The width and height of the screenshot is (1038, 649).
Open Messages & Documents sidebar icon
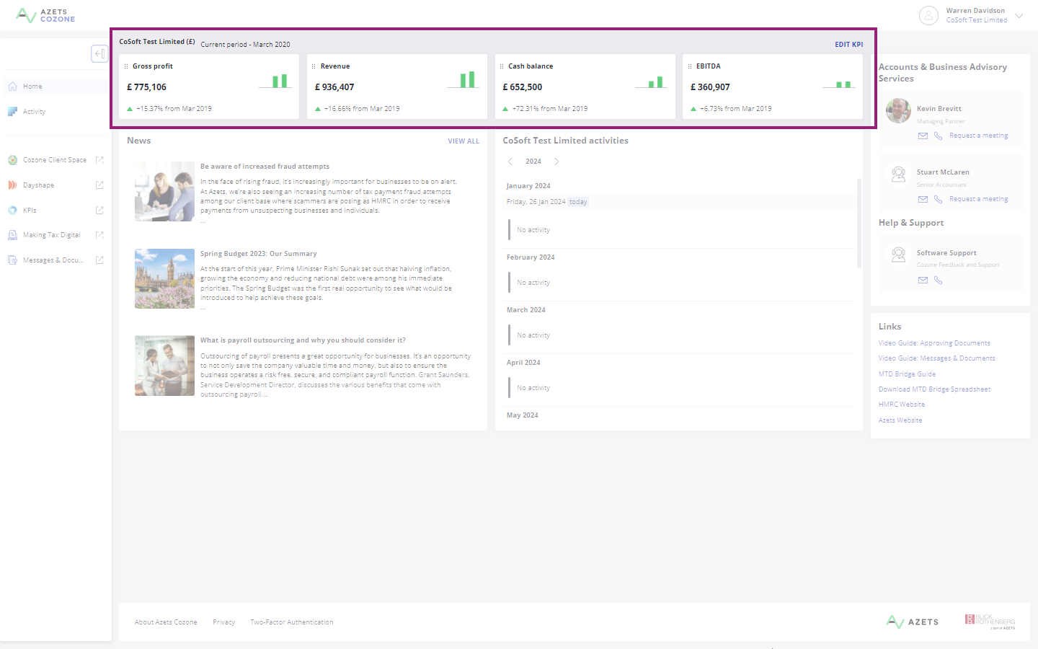tap(99, 260)
